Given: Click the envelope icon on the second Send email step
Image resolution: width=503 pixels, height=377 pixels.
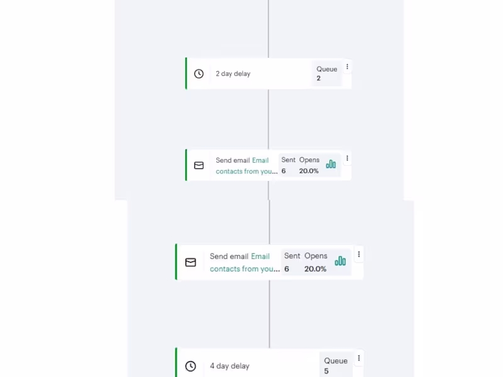Looking at the screenshot, I should (x=191, y=262).
